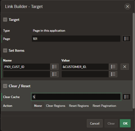Collapse the Set Items section
Image resolution: width=135 pixels, height=131 pixels.
tap(5, 50)
